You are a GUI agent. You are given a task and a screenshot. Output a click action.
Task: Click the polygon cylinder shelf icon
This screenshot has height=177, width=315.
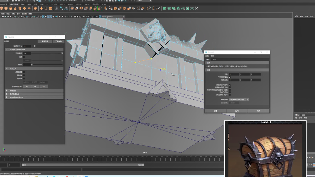coord(11,8)
